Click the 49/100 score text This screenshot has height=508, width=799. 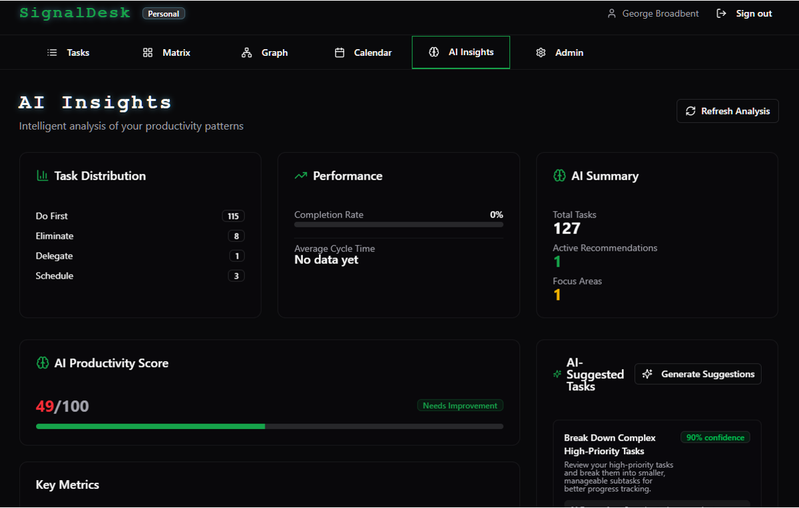coord(63,406)
